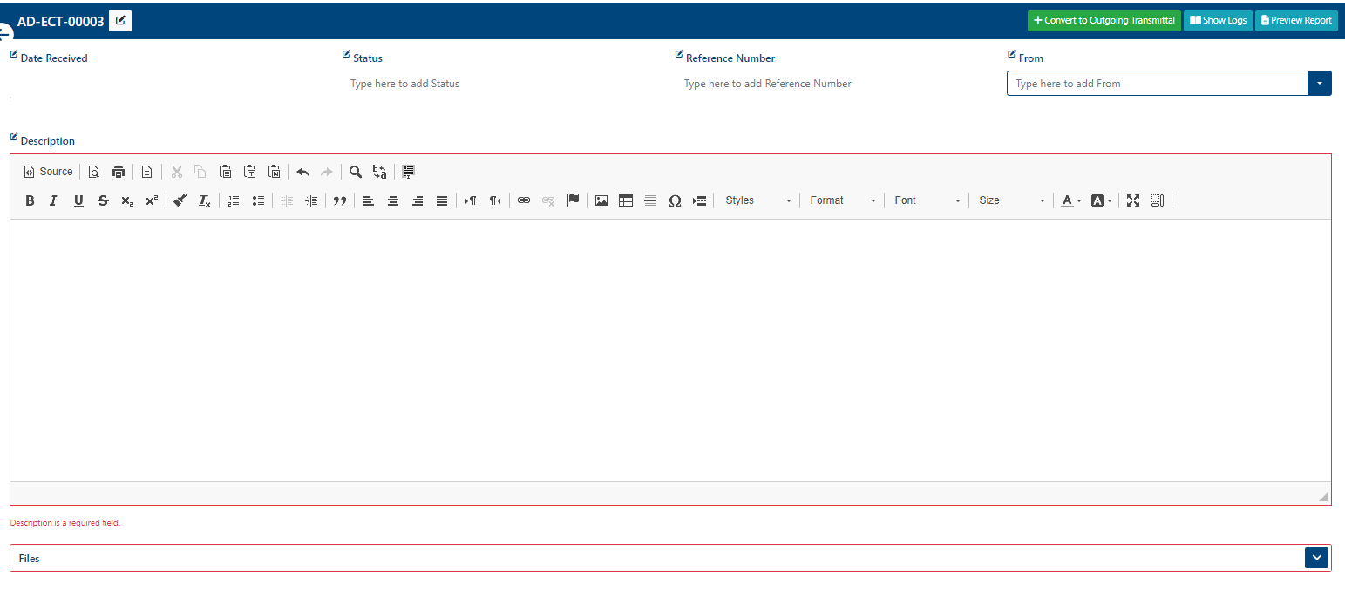Justify the text alignment

(x=442, y=200)
